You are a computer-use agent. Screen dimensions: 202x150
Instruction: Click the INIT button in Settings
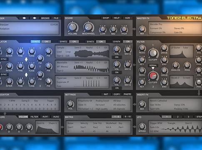tap(106, 94)
